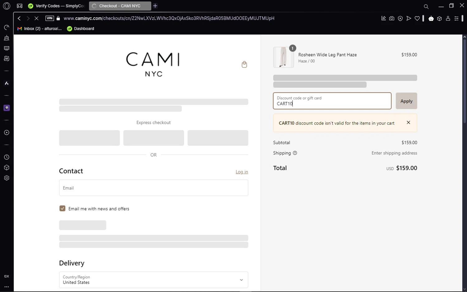Open GX Cleaner broom icon in sidebar
467x292 pixels.
click(7, 38)
